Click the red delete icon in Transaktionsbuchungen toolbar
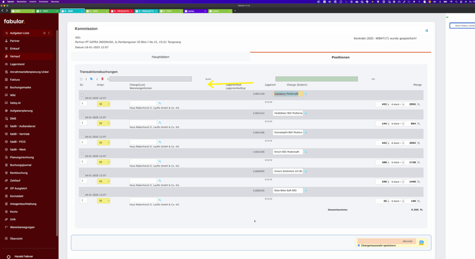The width and height of the screenshot is (475, 259). coord(102,79)
